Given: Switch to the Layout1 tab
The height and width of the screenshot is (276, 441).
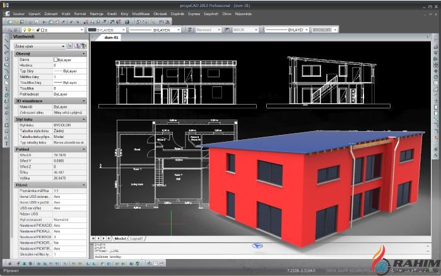Looking at the screenshot, I should [x=136, y=238].
